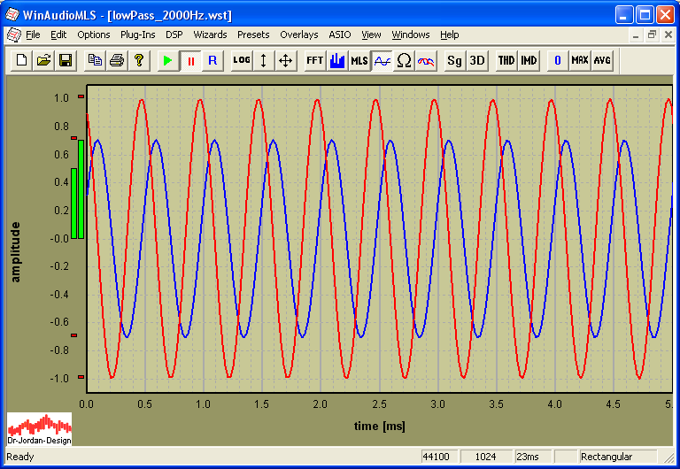Click the THD measurement button

(506, 60)
